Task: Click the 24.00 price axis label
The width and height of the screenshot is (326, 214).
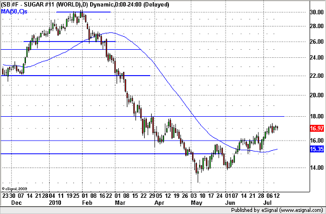Action: [317, 57]
